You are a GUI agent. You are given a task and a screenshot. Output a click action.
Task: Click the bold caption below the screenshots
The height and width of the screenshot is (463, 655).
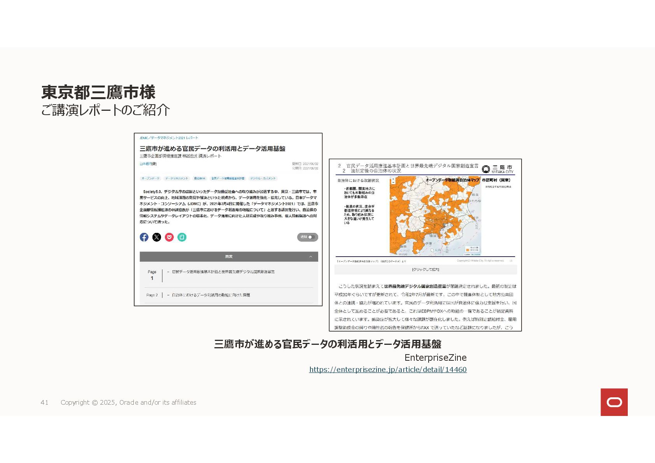click(x=327, y=344)
